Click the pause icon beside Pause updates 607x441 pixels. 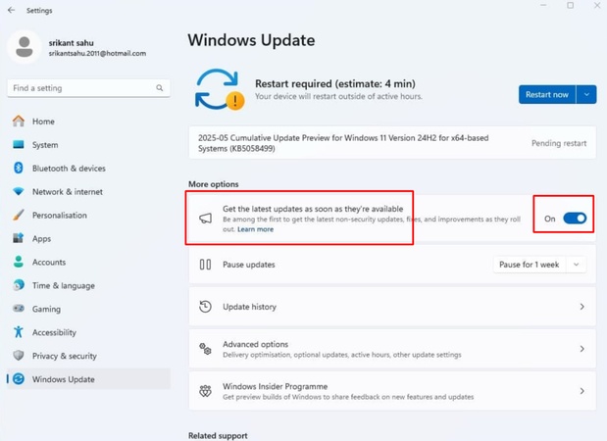coord(206,265)
